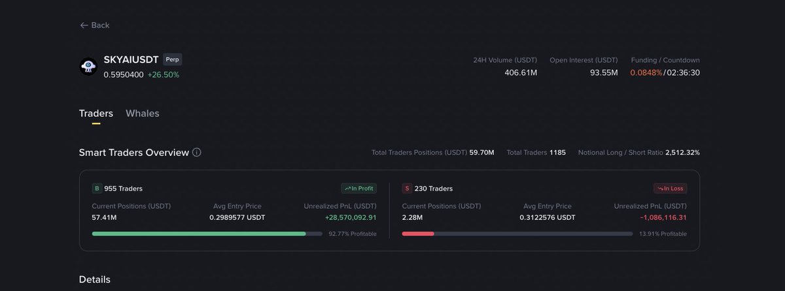Click the 955 Traders label
Screen dimensions: 785x291
tap(123, 189)
